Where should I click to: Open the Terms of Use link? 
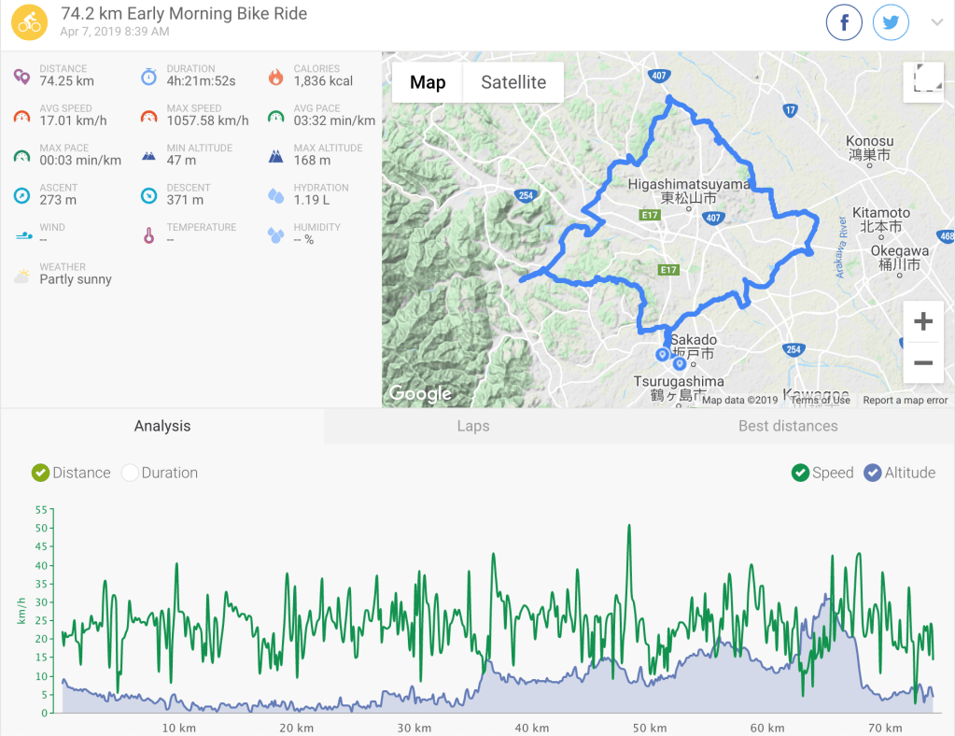click(x=820, y=401)
